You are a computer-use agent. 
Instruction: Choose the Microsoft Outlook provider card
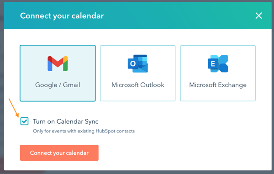pos(138,73)
